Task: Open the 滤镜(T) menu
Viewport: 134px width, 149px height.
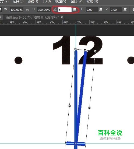Action: (x=33, y=1)
